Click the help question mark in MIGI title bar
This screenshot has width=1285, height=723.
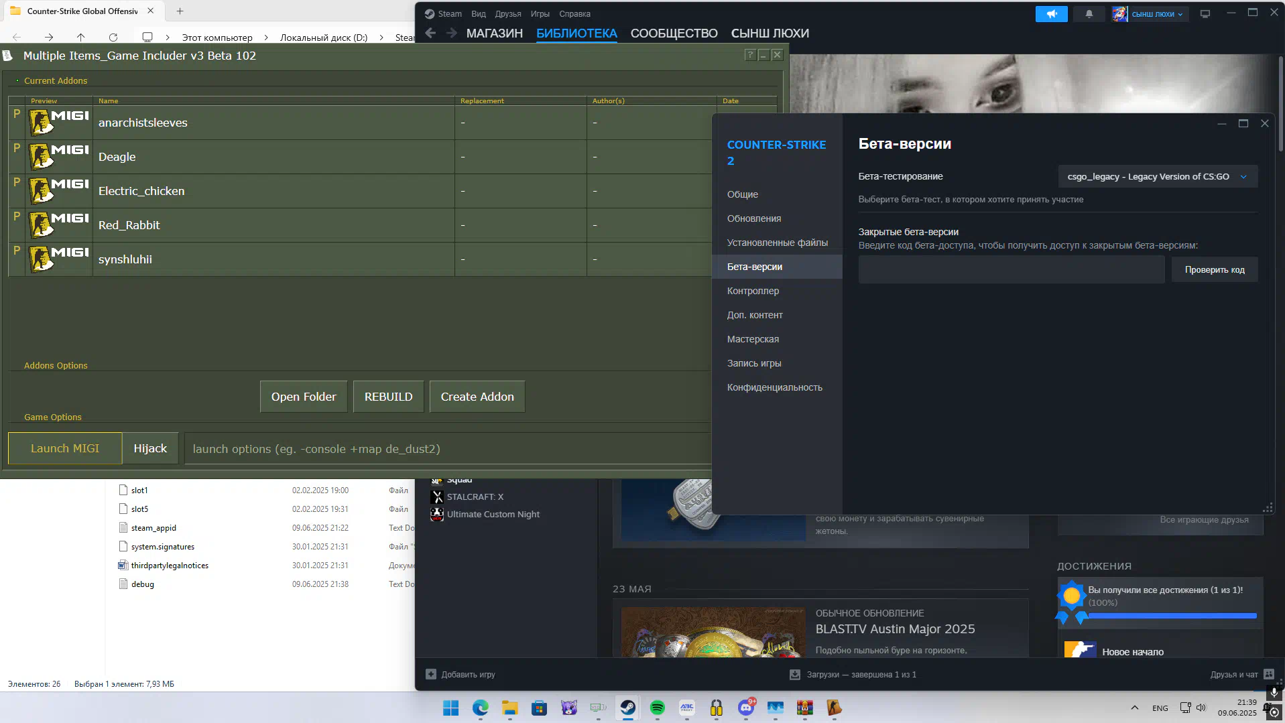pyautogui.click(x=750, y=55)
